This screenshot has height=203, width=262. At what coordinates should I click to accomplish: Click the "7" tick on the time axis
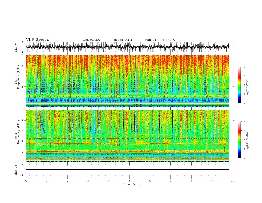pyautogui.click(x=171, y=181)
